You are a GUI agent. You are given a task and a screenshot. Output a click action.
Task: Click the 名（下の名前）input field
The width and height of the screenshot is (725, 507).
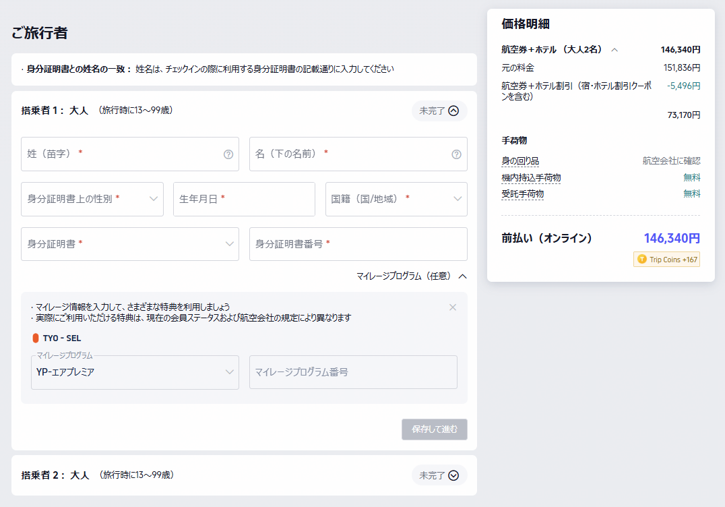coord(358,154)
